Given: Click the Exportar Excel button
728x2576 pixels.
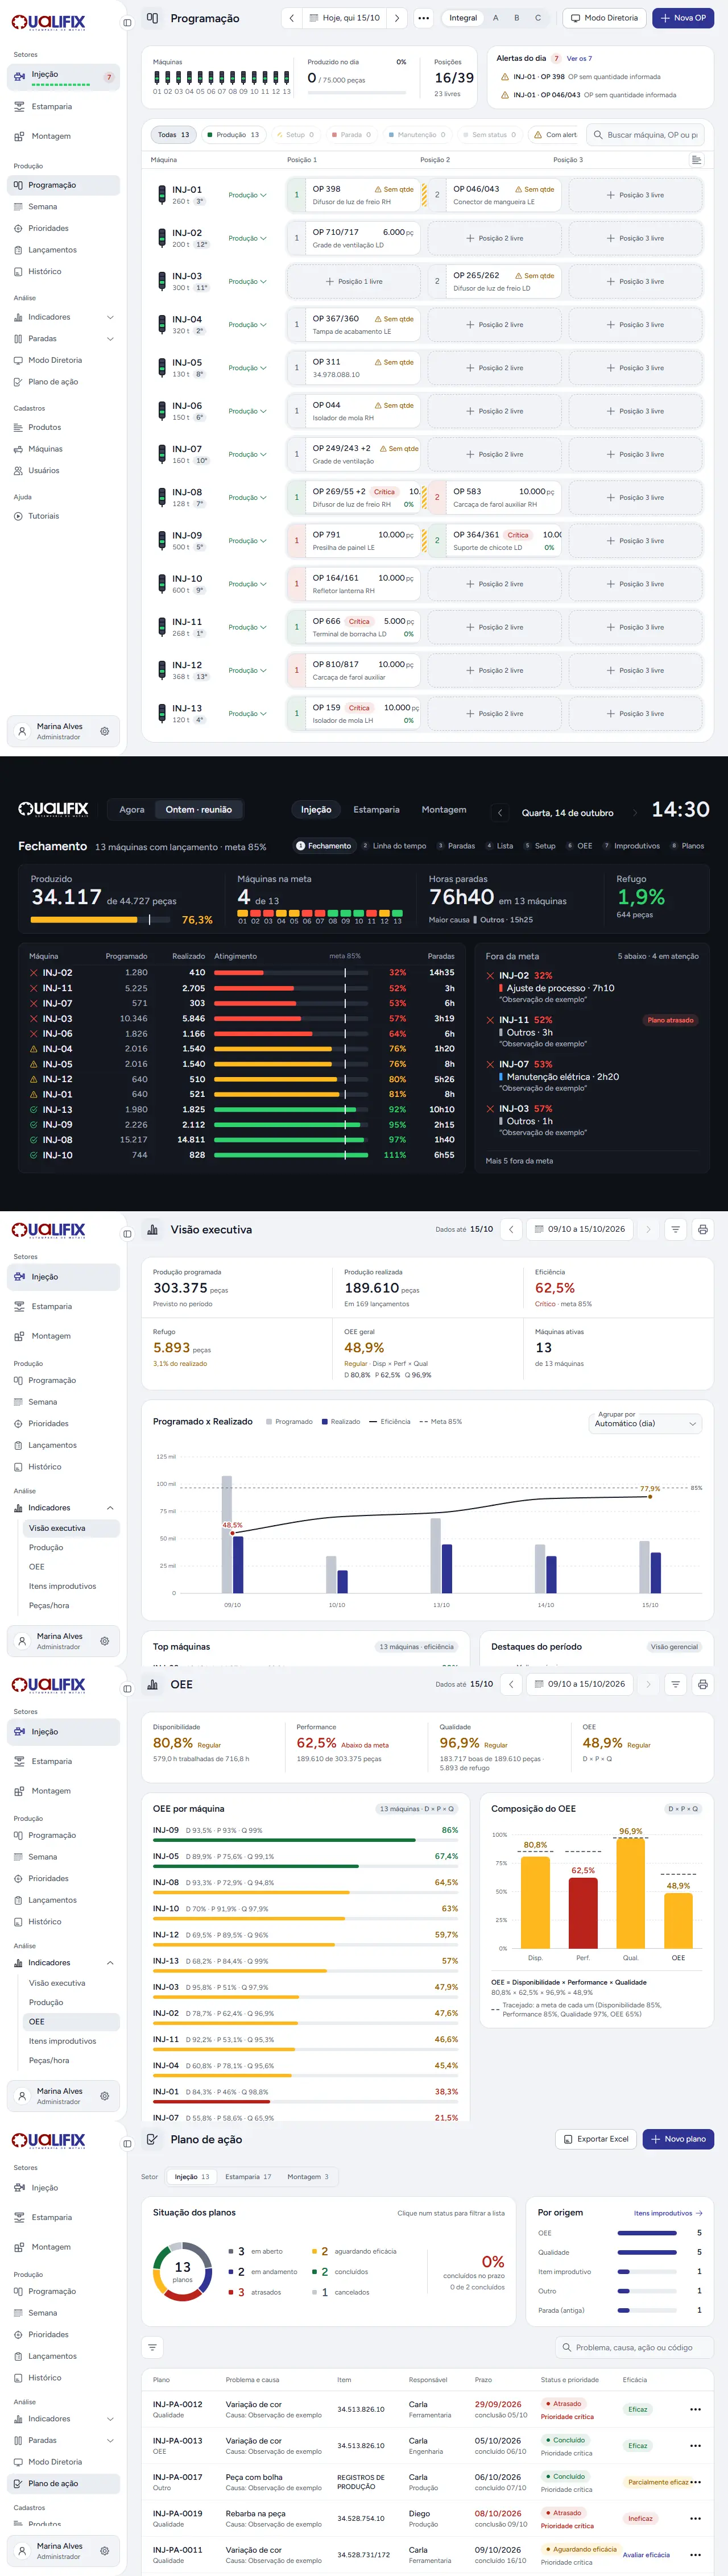Looking at the screenshot, I should point(596,2139).
